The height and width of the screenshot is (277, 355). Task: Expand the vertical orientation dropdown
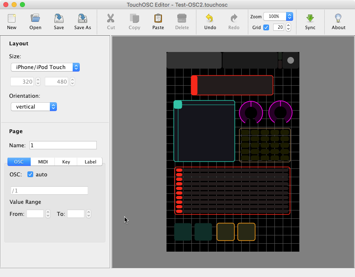tap(34, 107)
